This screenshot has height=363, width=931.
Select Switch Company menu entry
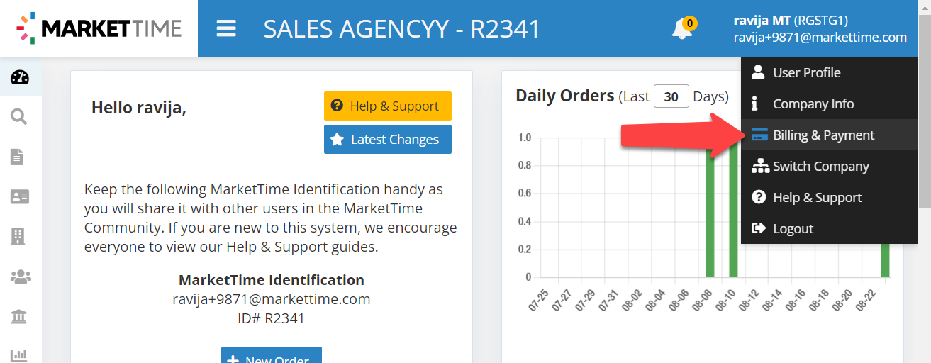[x=820, y=166]
